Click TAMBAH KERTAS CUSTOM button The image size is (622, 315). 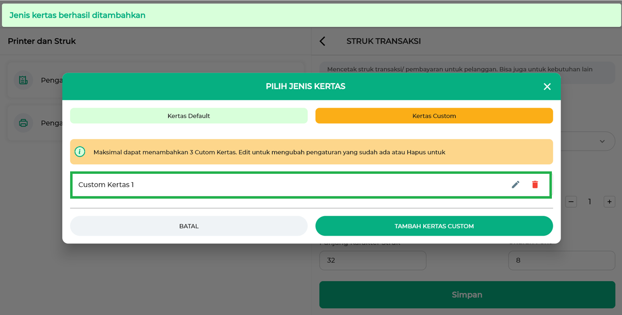point(434,226)
